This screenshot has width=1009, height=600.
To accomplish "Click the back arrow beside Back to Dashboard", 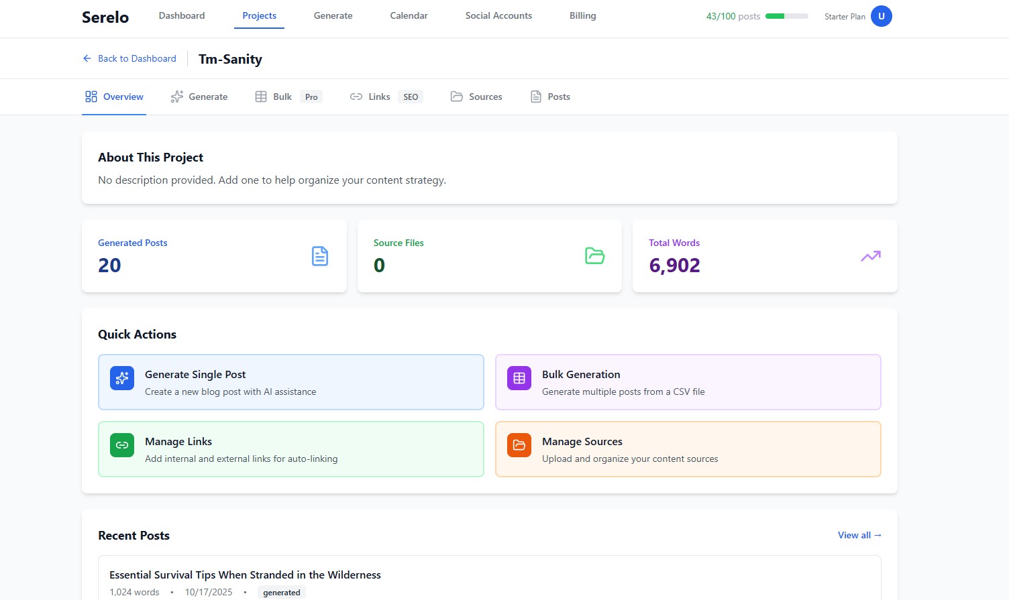I will coord(87,58).
